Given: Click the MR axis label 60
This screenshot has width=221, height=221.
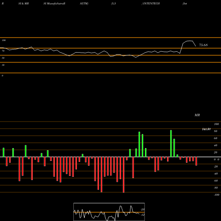Looking at the screenshot, I should click(216, 138).
